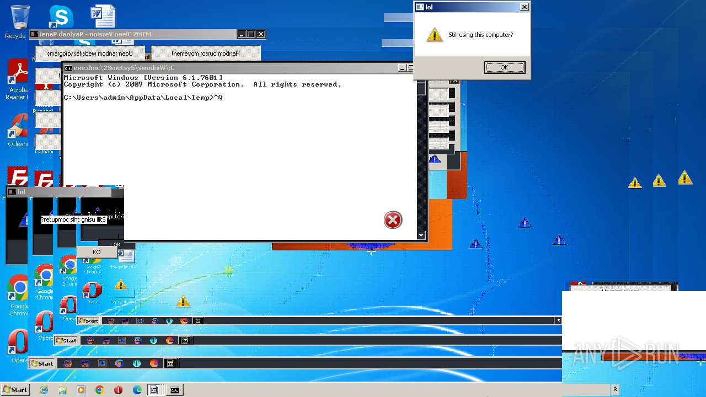706x397 pixels.
Task: Click the cmd.exe window title bar icon
Action: (x=68, y=68)
